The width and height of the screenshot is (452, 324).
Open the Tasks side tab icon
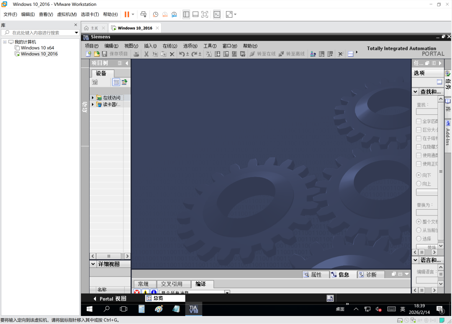[448, 74]
